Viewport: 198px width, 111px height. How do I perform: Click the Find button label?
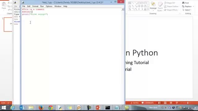(187, 3)
